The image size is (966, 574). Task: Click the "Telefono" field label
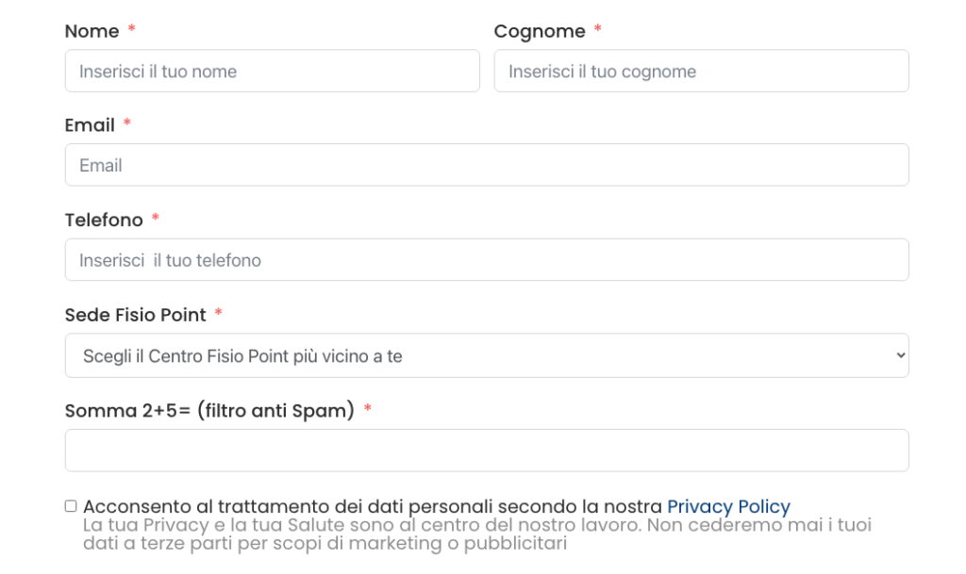(x=104, y=220)
